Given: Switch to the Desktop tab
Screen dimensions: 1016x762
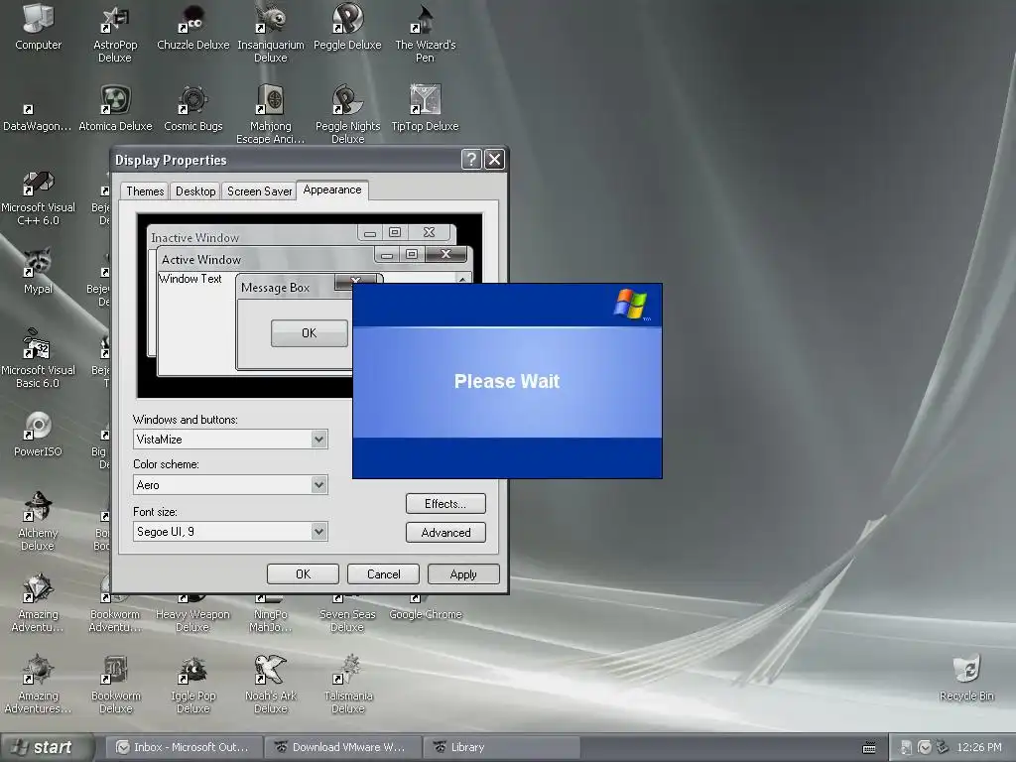Looking at the screenshot, I should point(195,191).
